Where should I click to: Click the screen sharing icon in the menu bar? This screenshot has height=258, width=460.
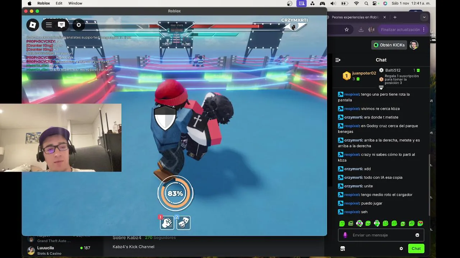[x=301, y=3]
